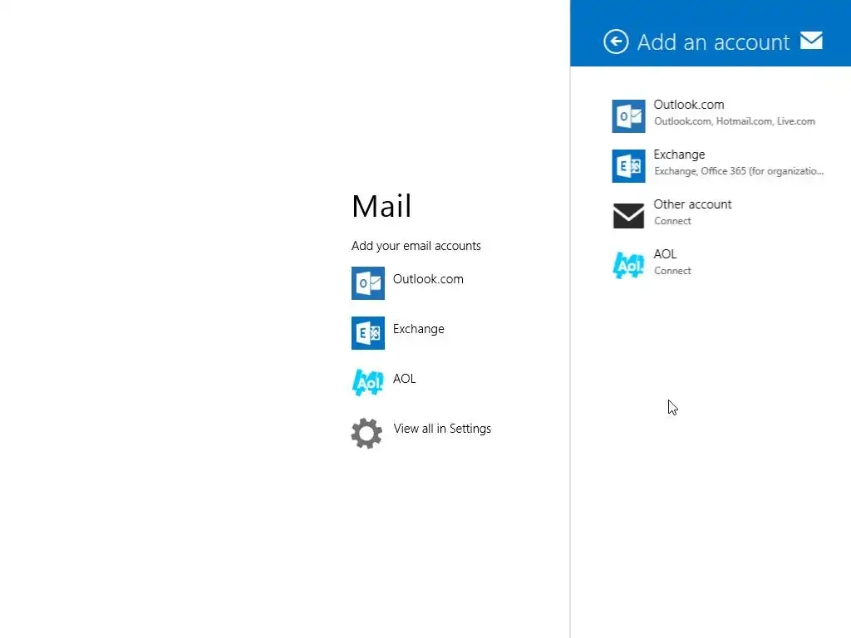Screen dimensions: 851x638
Task: Click the envelope icon beside Add an account
Action: click(811, 41)
